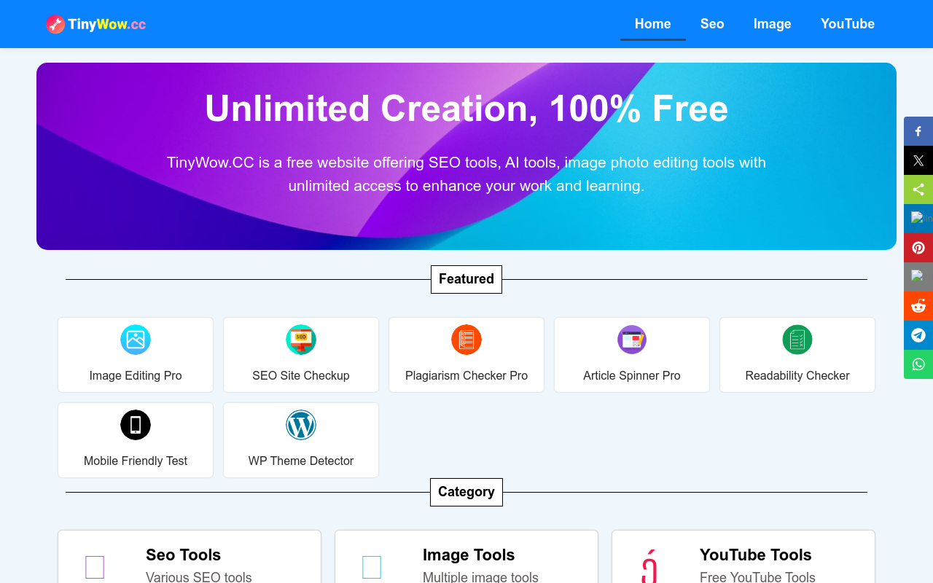The image size is (933, 583).
Task: Share on X (Twitter) sidebar icon
Action: click(x=918, y=160)
